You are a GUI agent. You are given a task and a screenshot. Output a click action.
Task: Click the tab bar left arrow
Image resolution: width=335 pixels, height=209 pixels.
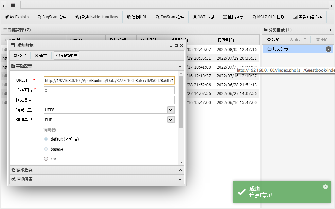pyautogui.click(x=3, y=5)
